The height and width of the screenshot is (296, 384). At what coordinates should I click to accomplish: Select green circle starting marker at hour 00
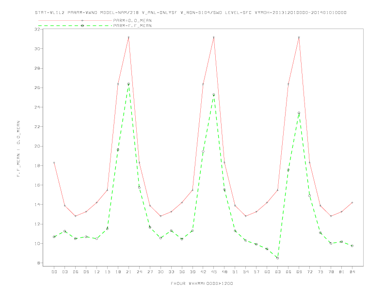(x=54, y=237)
